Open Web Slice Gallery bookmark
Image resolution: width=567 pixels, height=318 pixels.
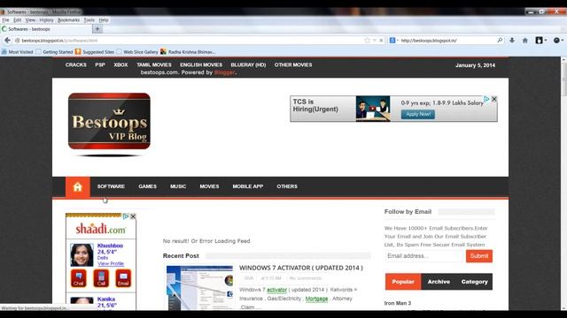(137, 52)
